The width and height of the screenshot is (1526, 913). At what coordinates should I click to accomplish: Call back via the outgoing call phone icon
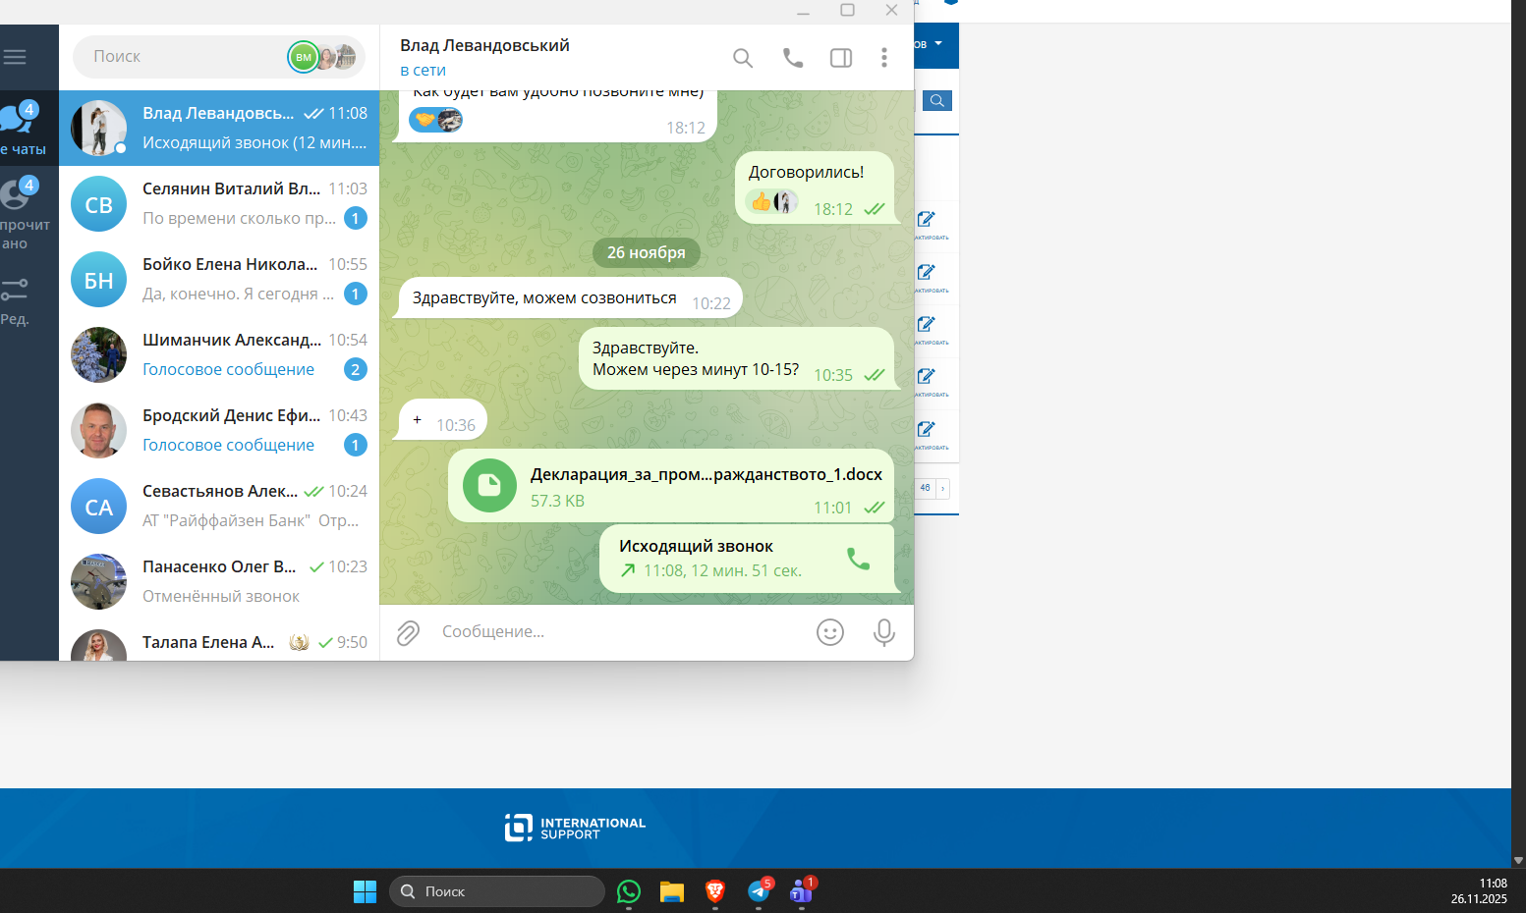859,559
